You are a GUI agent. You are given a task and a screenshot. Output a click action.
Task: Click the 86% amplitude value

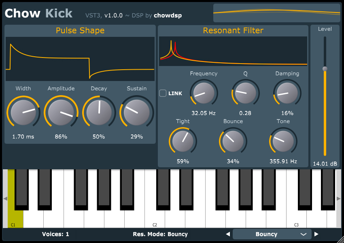point(61,137)
